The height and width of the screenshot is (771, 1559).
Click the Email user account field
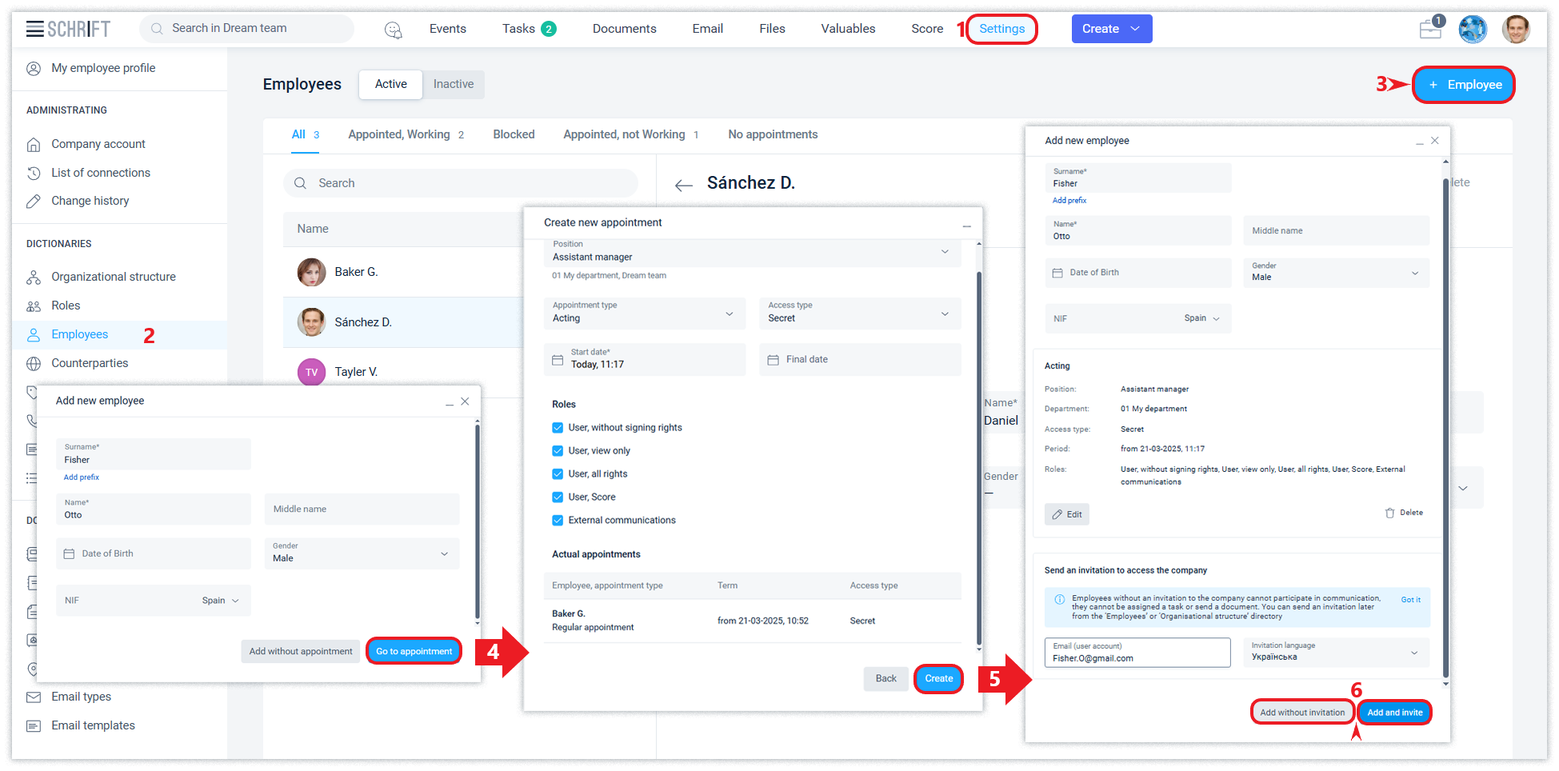tap(1137, 653)
